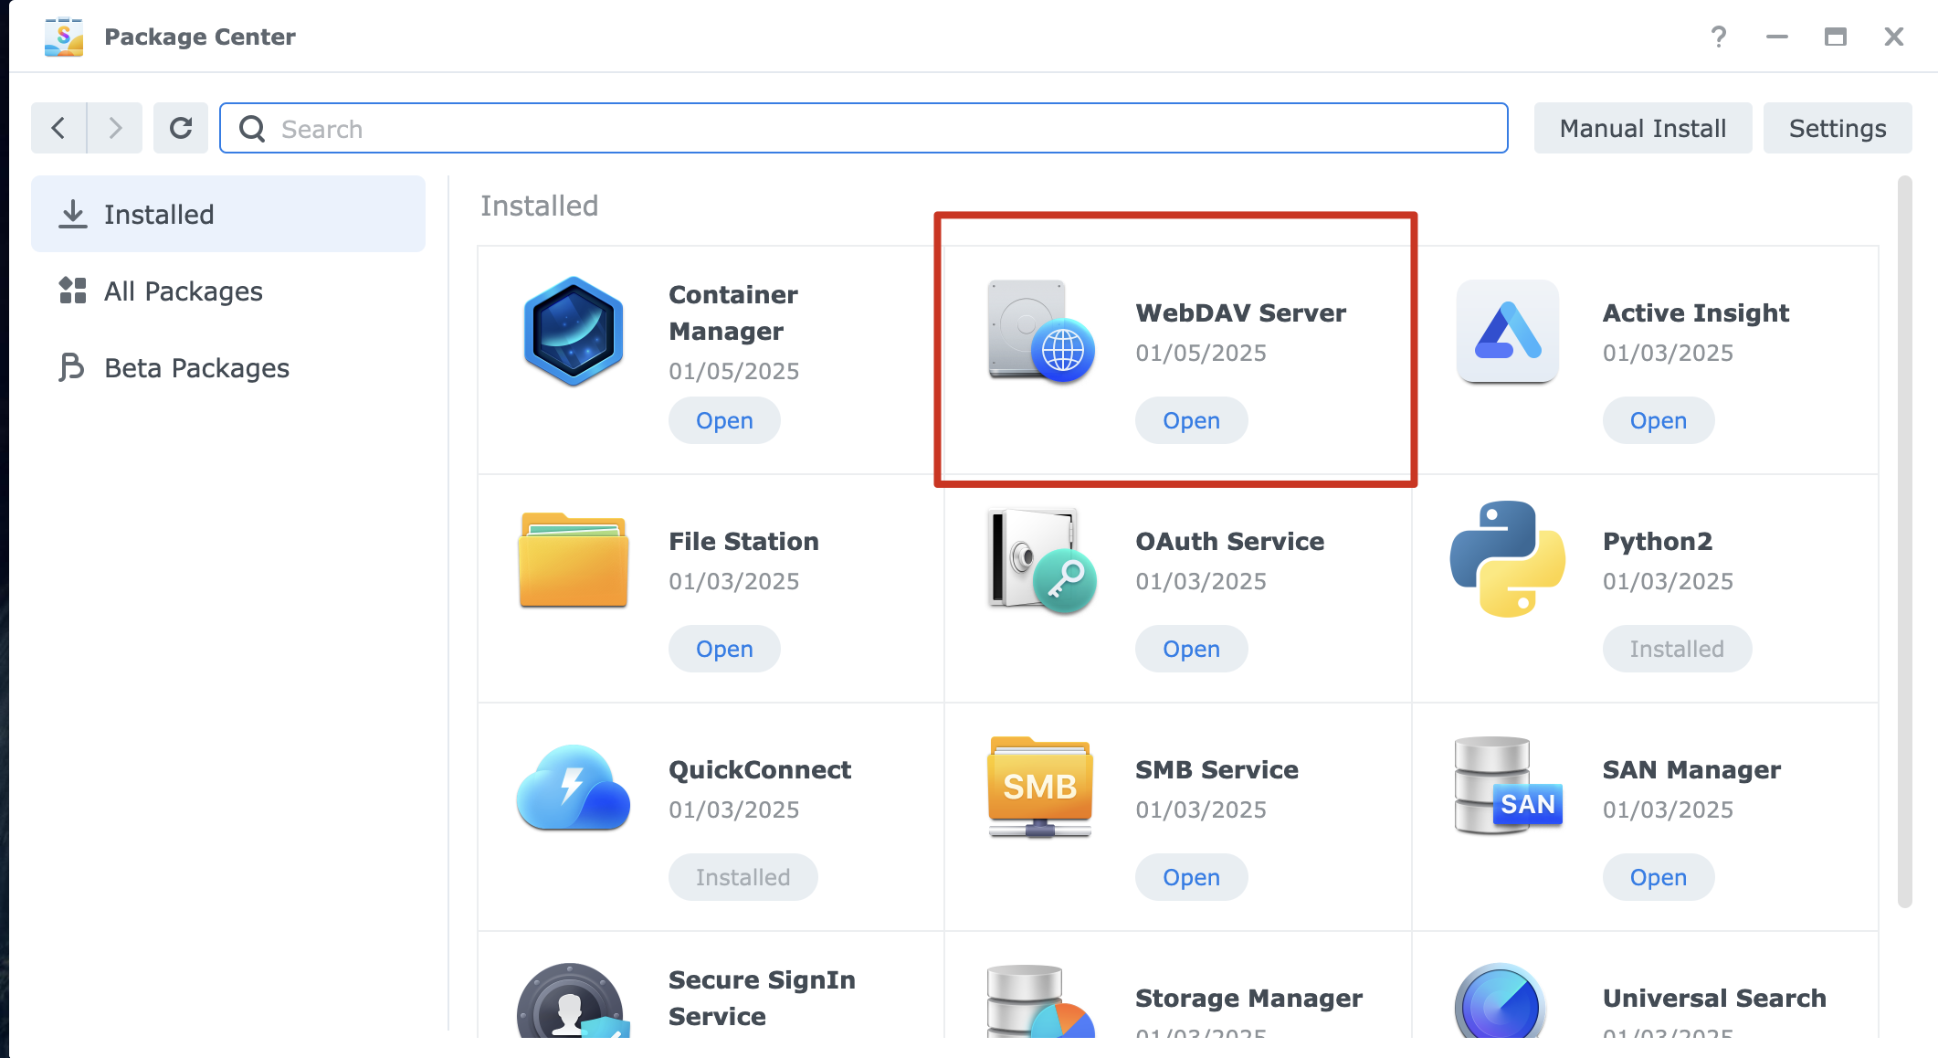Click the Universal Search title

click(1714, 998)
